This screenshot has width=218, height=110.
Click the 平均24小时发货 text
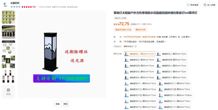[x=45, y=7]
